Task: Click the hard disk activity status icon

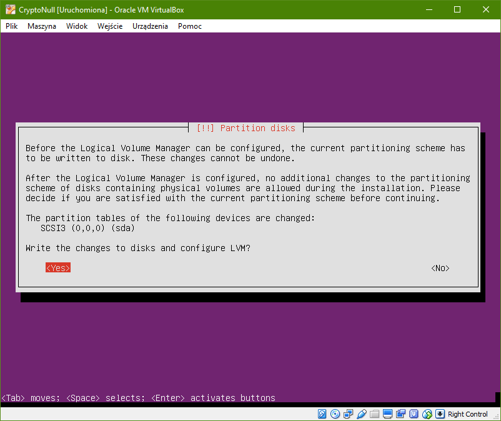Action: pos(322,414)
